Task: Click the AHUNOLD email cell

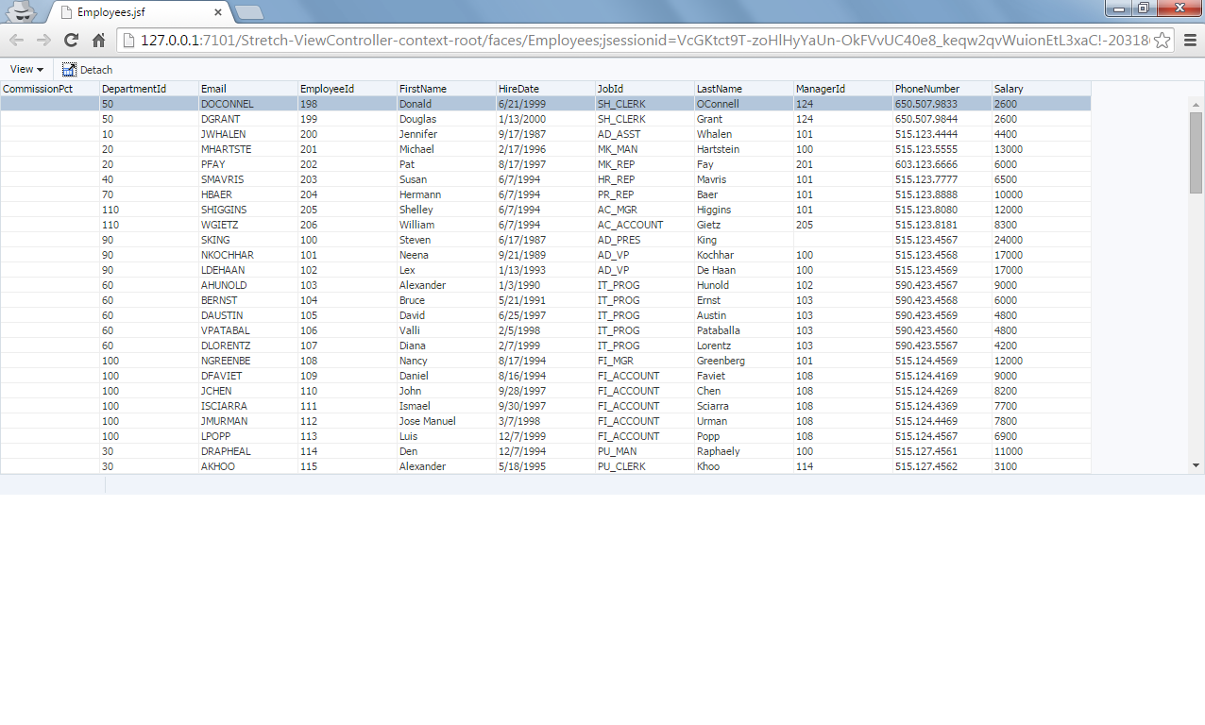Action: 248,285
